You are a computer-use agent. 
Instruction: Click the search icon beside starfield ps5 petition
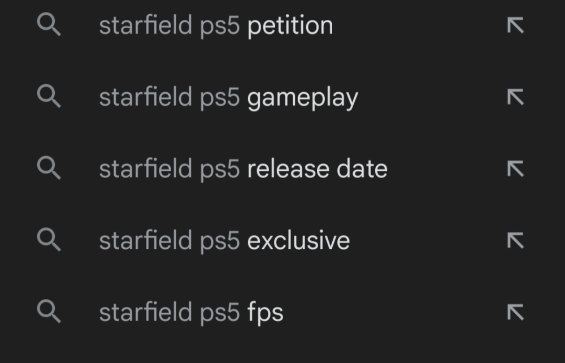point(50,24)
